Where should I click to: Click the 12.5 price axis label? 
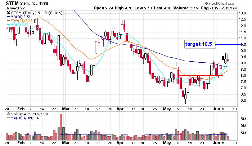[242, 19]
